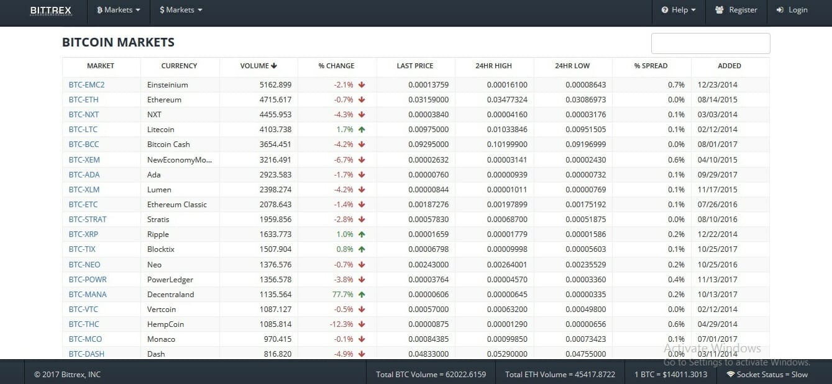The image size is (832, 384).
Task: Click the green up arrow for Blocktix
Action: point(362,249)
